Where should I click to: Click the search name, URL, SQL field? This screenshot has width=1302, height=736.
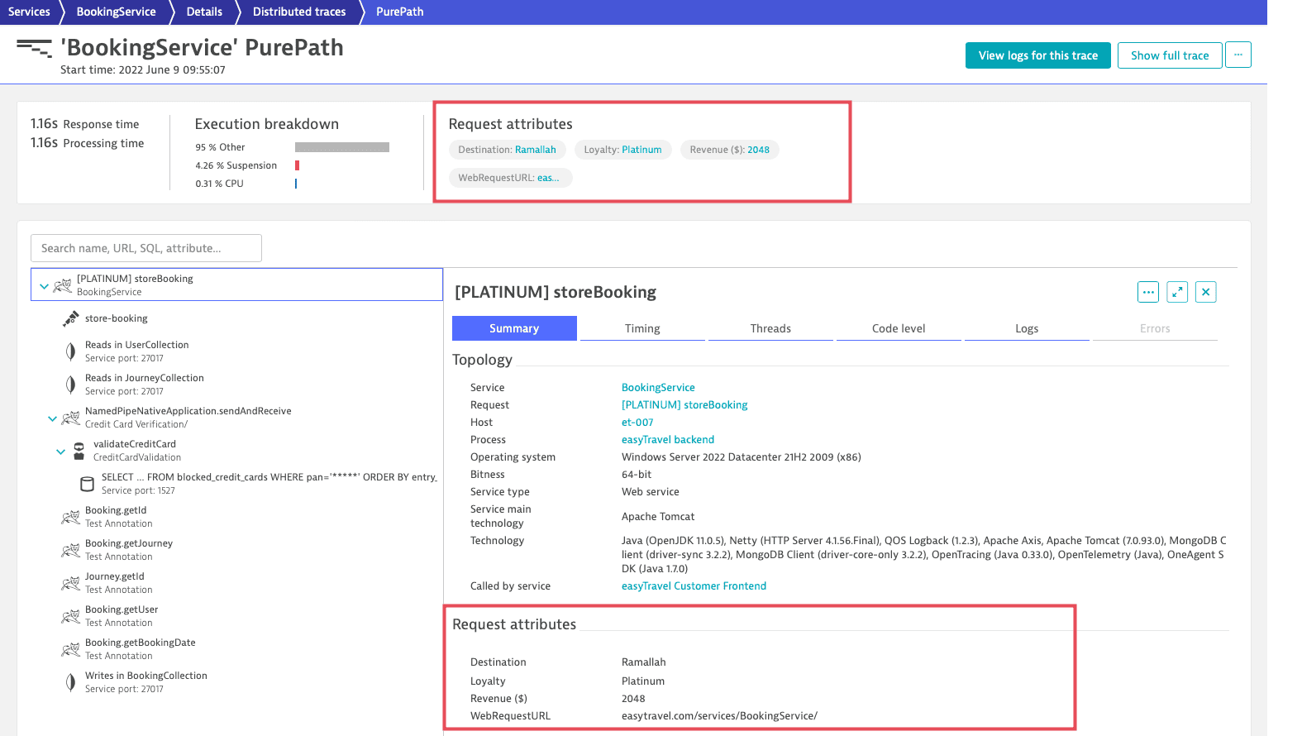(x=146, y=248)
